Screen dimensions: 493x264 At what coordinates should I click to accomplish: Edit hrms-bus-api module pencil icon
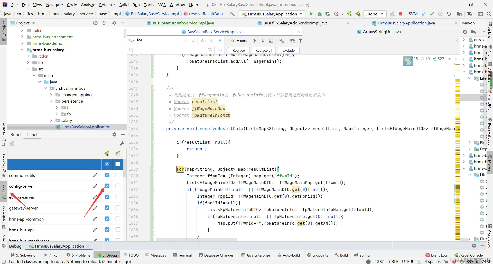(x=95, y=230)
